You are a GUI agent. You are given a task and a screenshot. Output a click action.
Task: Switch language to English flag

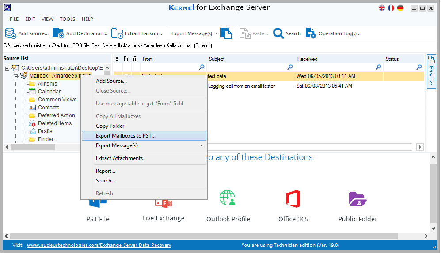pos(382,8)
